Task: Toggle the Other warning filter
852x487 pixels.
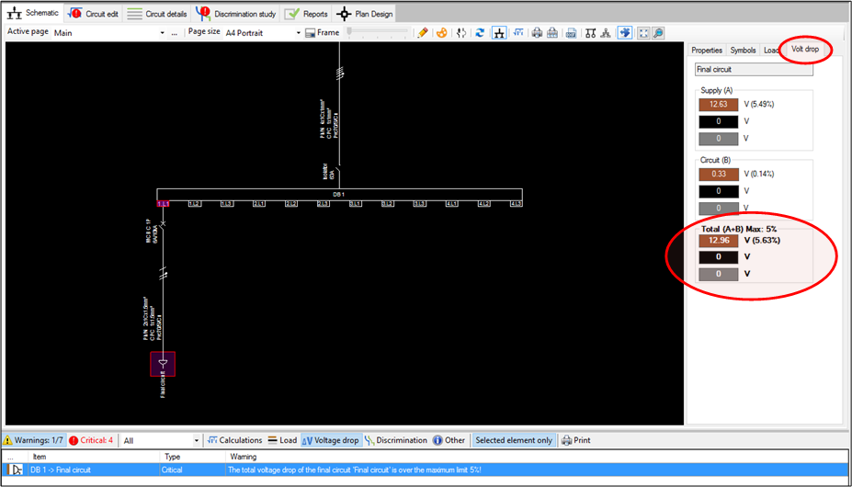Action: tap(449, 440)
